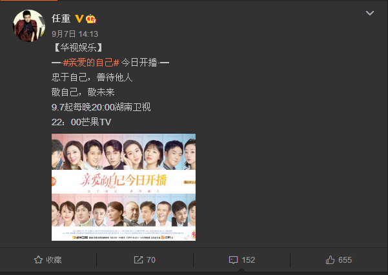Toggle 收藏 to bookmark this post
This screenshot has width=388, height=275.
coord(48,260)
